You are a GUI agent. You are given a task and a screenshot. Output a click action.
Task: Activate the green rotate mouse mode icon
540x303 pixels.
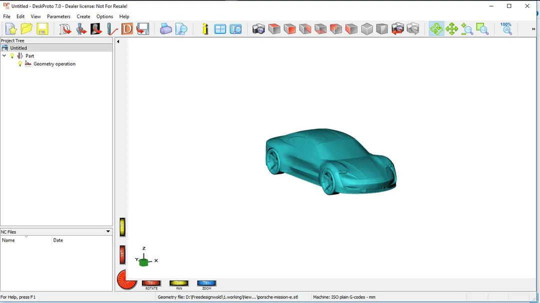point(436,29)
